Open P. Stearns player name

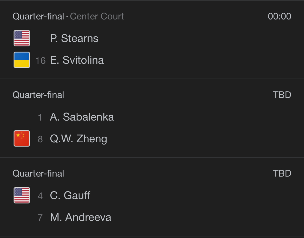[74, 39]
